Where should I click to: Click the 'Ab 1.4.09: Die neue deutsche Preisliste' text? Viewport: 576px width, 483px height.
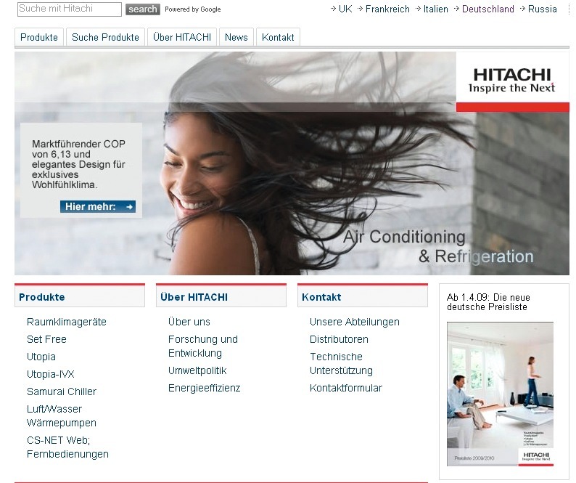(x=488, y=302)
